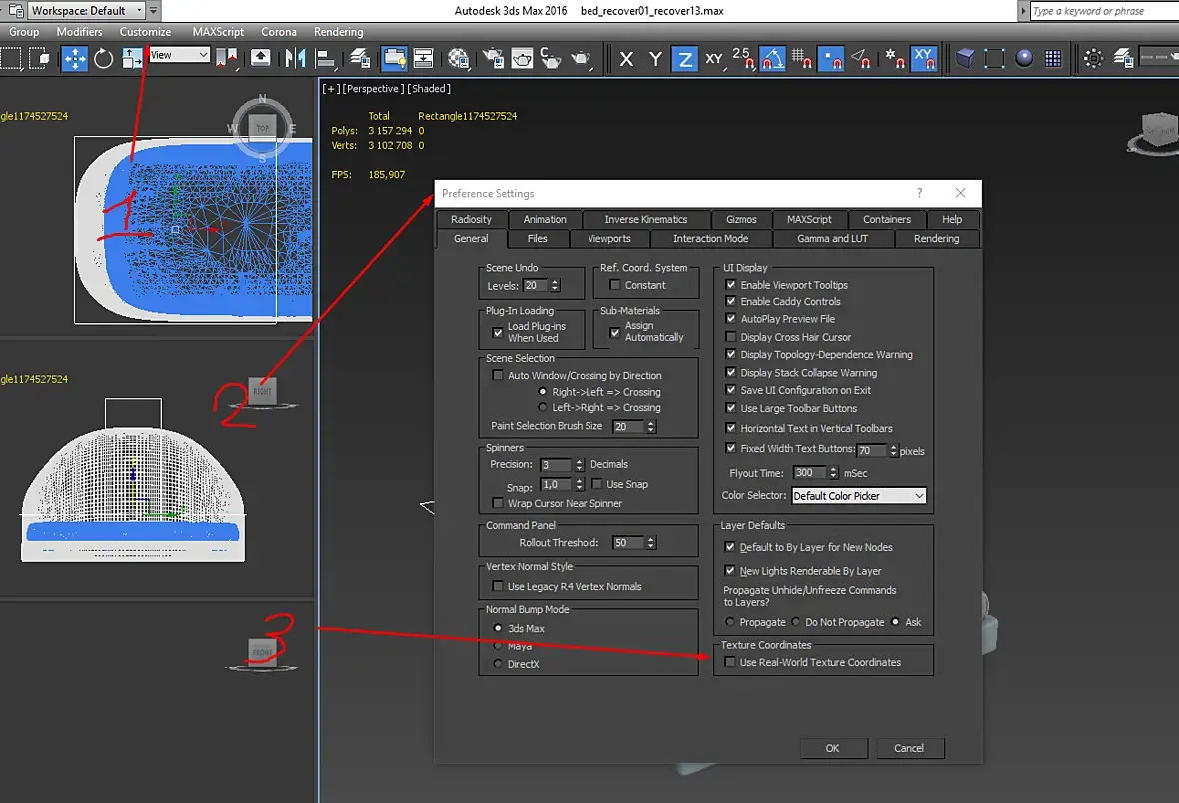The image size is (1179, 803).
Task: Click the Scene Undo Levels spinner arrows
Action: point(555,286)
